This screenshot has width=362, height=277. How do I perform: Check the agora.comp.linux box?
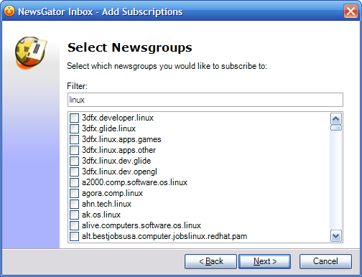coord(74,193)
